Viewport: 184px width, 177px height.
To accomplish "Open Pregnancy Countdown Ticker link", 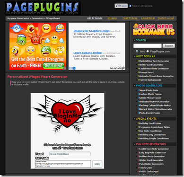I will coord(155,127).
